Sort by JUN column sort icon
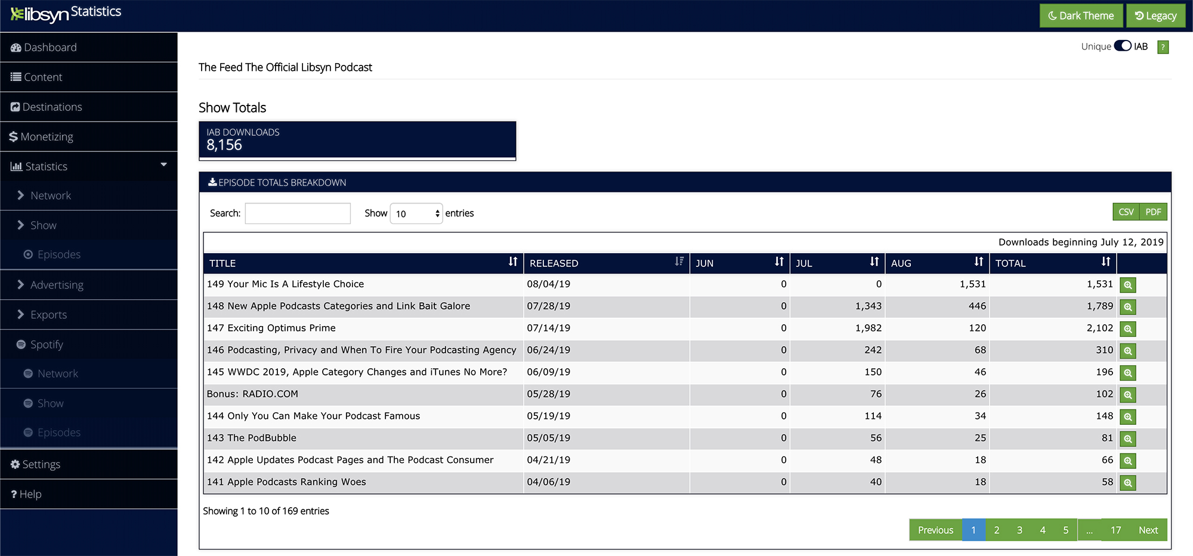Viewport: 1193px width, 556px height. tap(779, 262)
